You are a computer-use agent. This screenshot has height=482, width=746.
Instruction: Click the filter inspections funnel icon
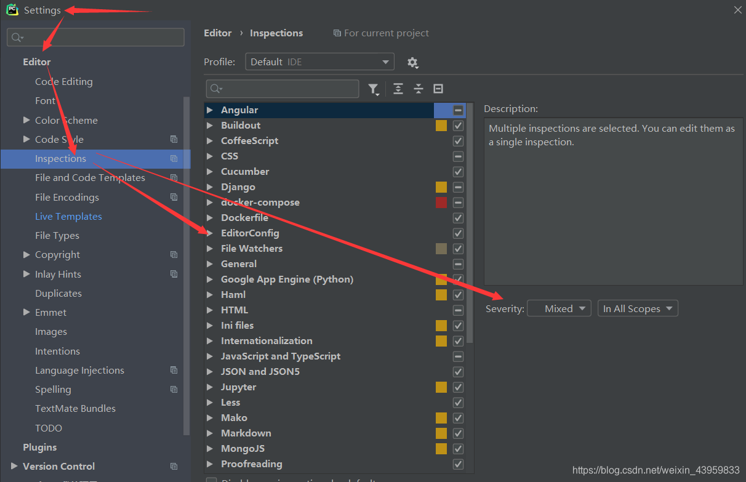click(x=374, y=89)
